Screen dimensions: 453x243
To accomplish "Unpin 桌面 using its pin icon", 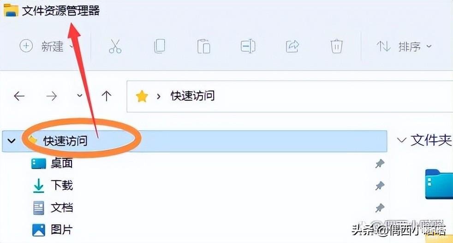I will tap(380, 164).
